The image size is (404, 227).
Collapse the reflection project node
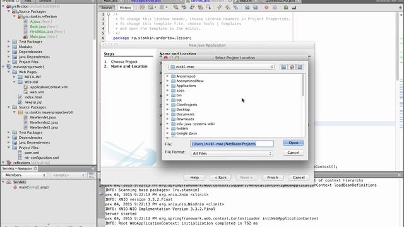pos(3,6)
